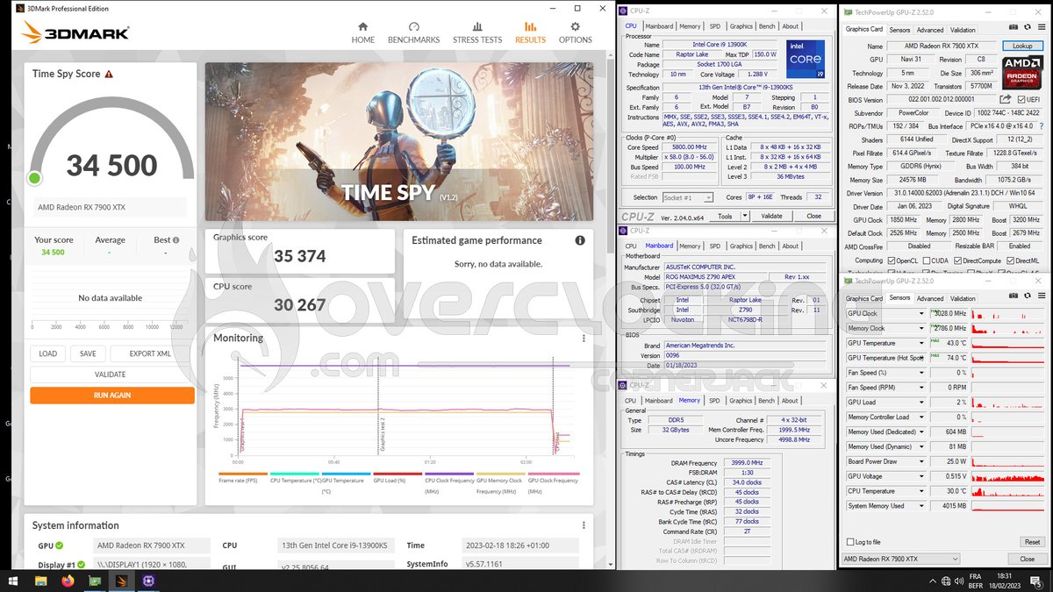The image size is (1053, 592).
Task: Open 3DMark OPTIONS gear
Action: 576,32
